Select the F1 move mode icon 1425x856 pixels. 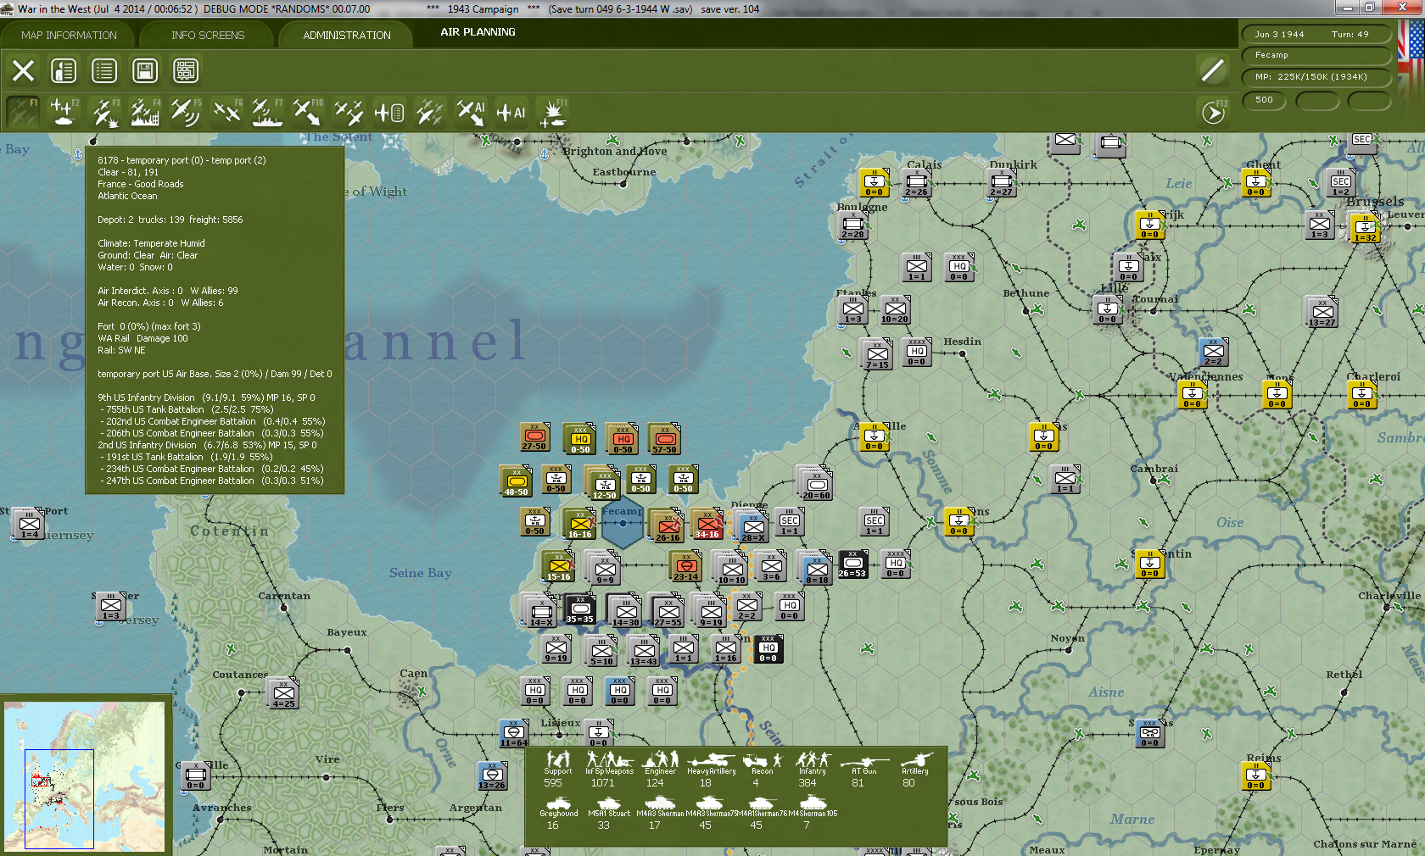click(23, 112)
